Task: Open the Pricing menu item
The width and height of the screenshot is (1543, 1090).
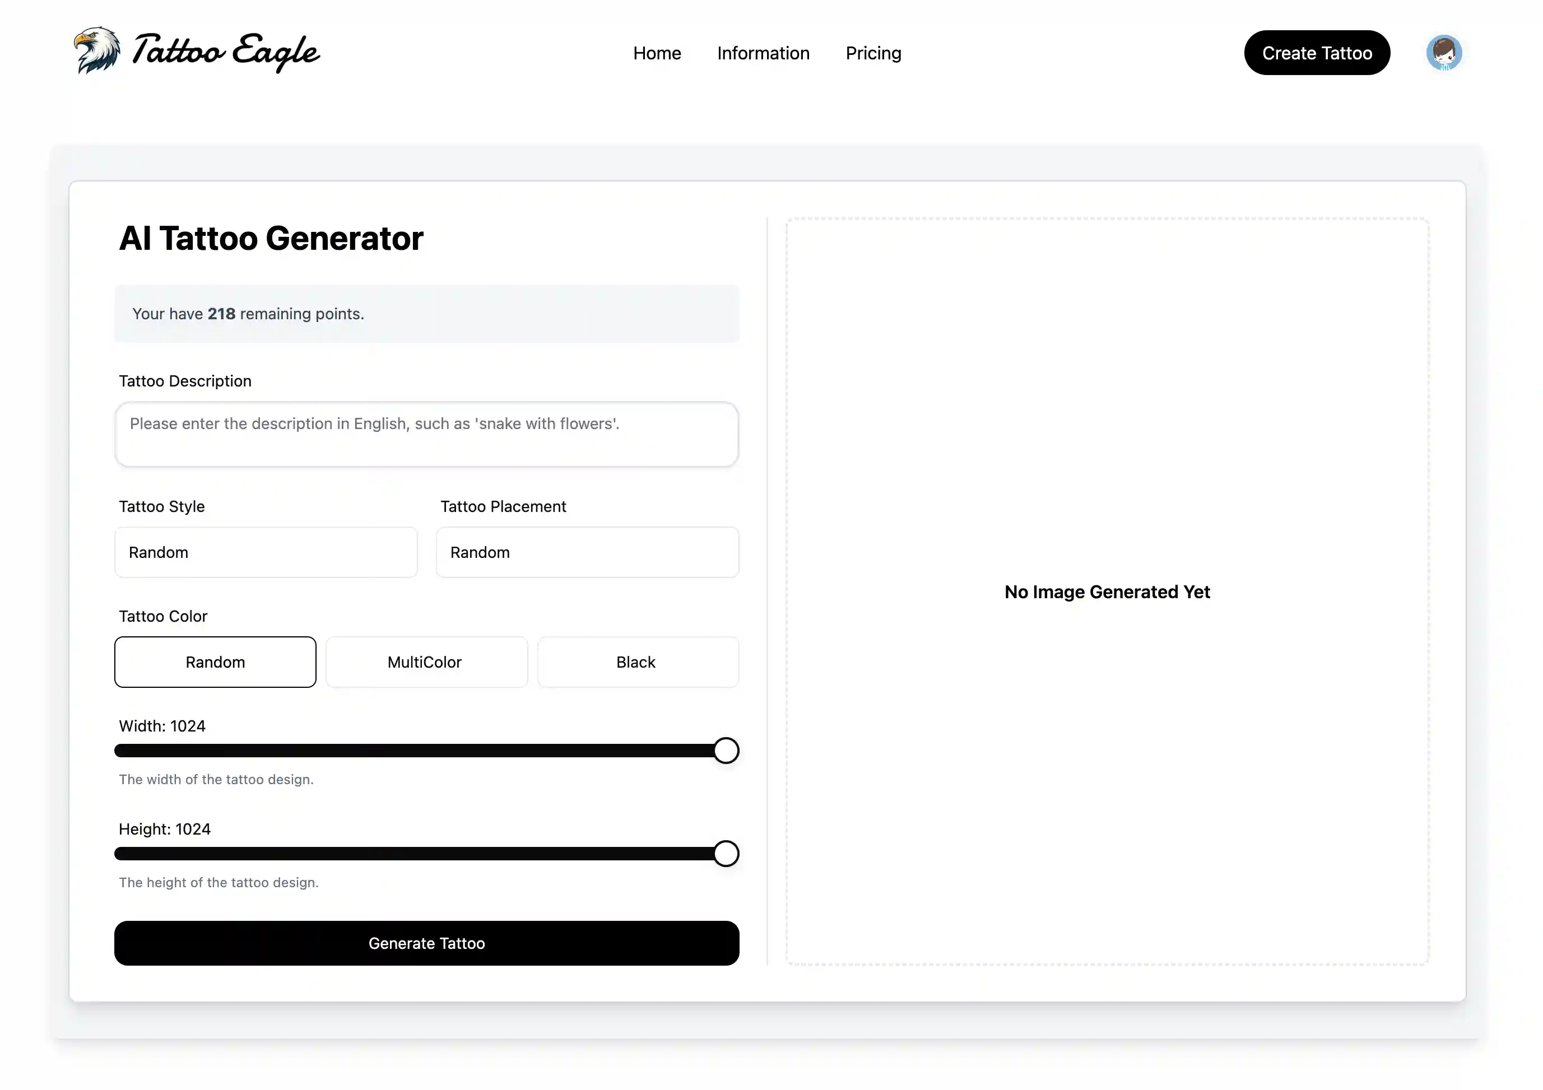Action: (x=873, y=52)
